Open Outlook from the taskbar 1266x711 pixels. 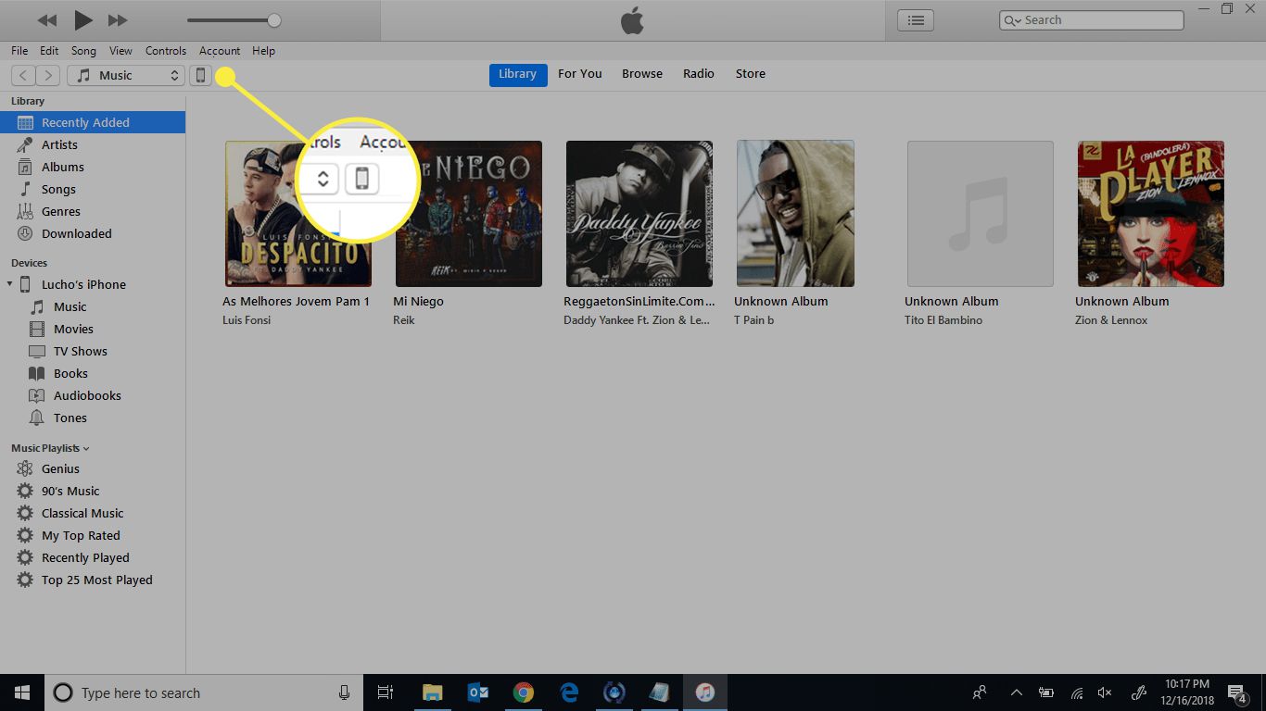click(478, 692)
